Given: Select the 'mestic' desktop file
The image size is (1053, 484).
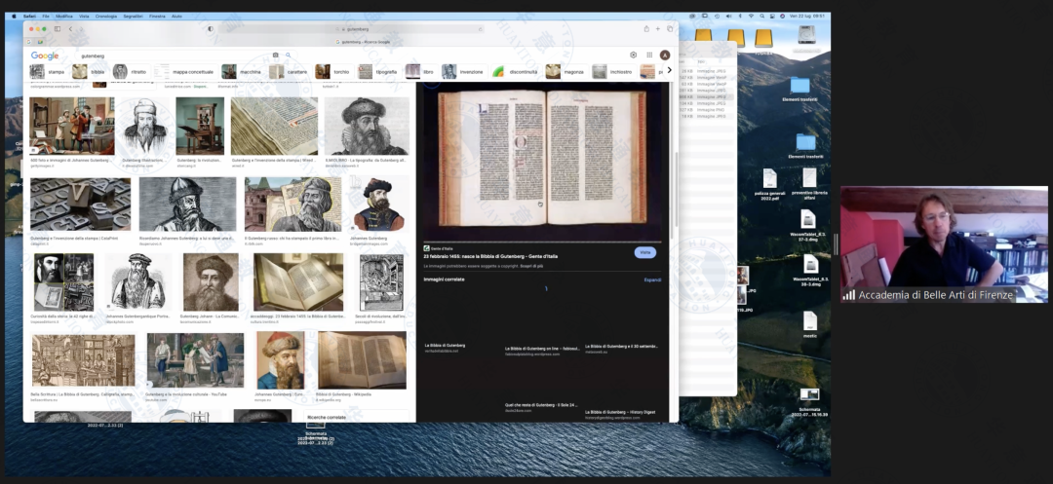Looking at the screenshot, I should tap(810, 324).
